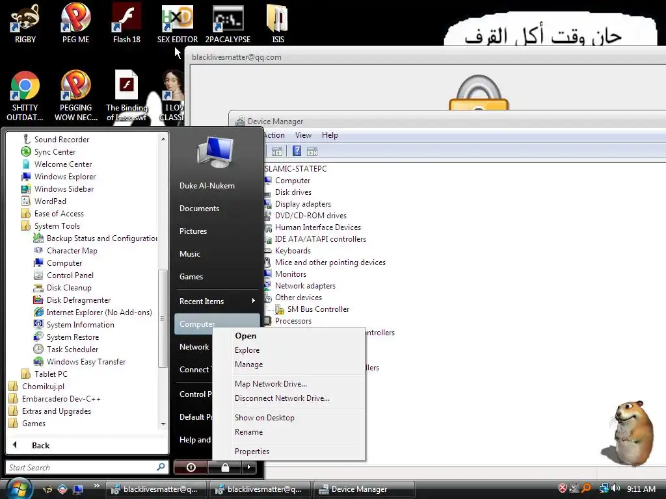Image resolution: width=666 pixels, height=499 pixels.
Task: Open Pictures from Start menu right pane
Action: click(193, 231)
